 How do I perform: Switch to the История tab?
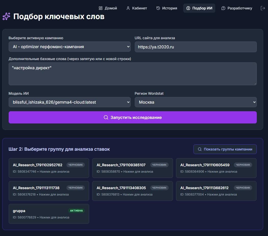click(167, 8)
